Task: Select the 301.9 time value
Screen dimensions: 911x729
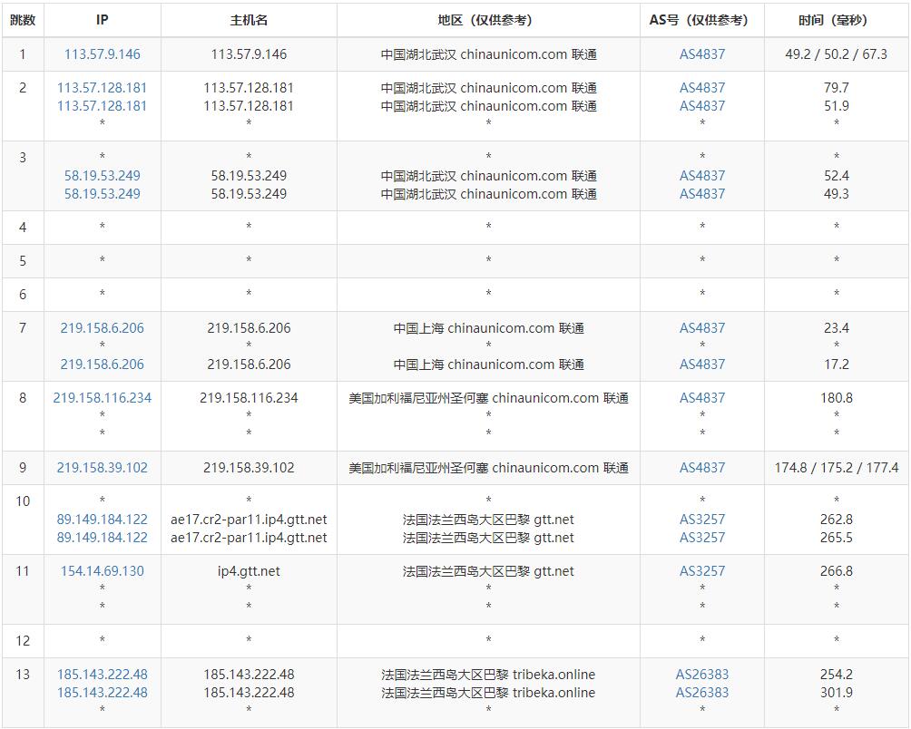Action: point(836,693)
